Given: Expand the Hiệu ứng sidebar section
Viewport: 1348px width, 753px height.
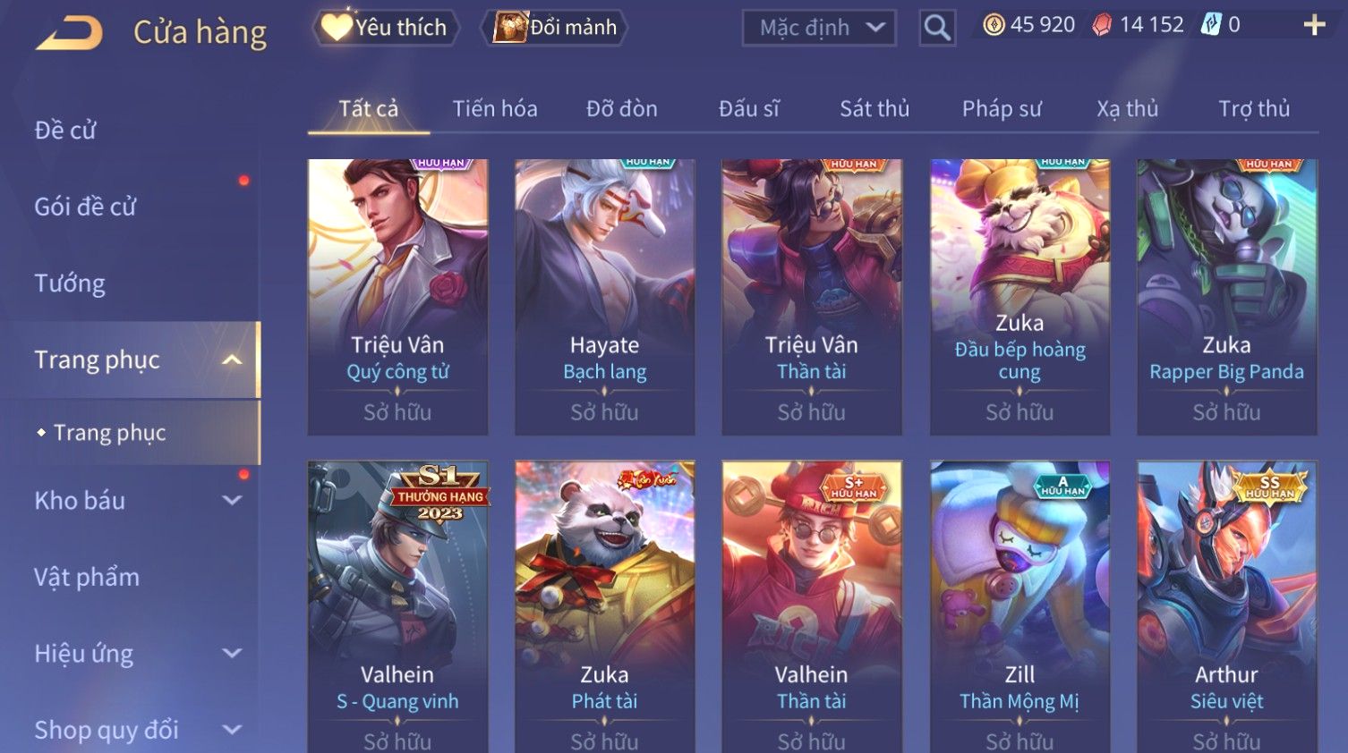Looking at the screenshot, I should tap(232, 653).
